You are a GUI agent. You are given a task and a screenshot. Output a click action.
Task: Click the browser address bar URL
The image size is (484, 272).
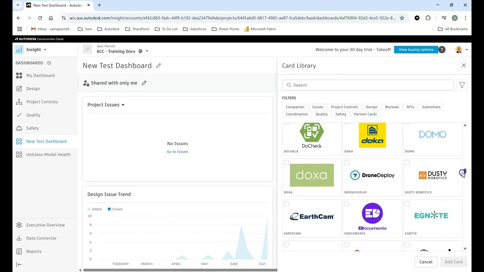pos(233,18)
